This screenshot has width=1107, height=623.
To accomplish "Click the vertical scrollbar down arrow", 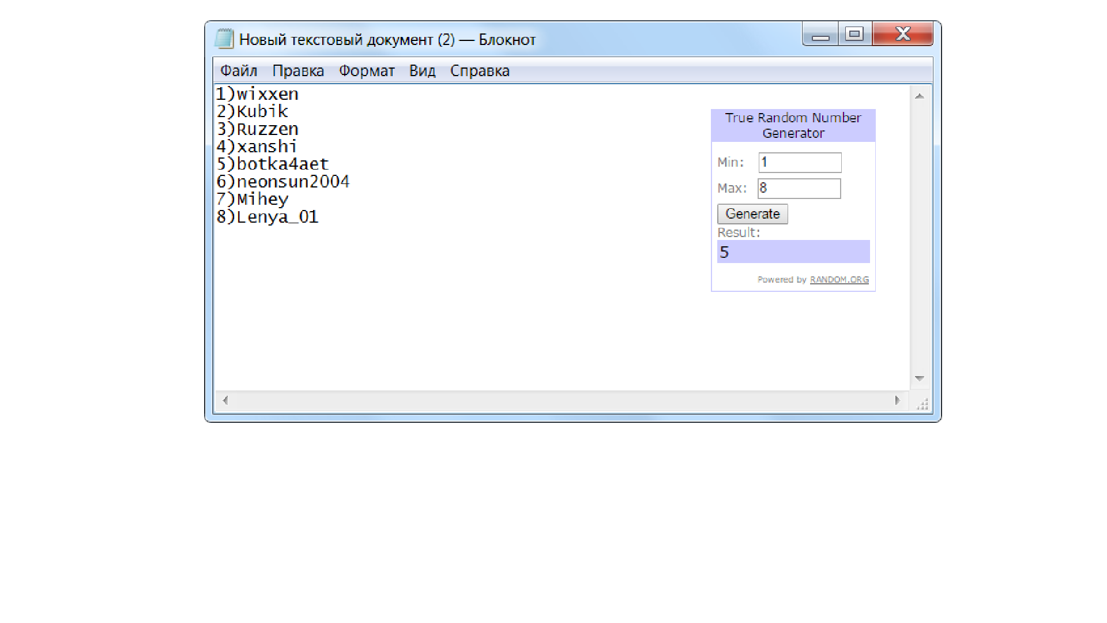I will [920, 378].
